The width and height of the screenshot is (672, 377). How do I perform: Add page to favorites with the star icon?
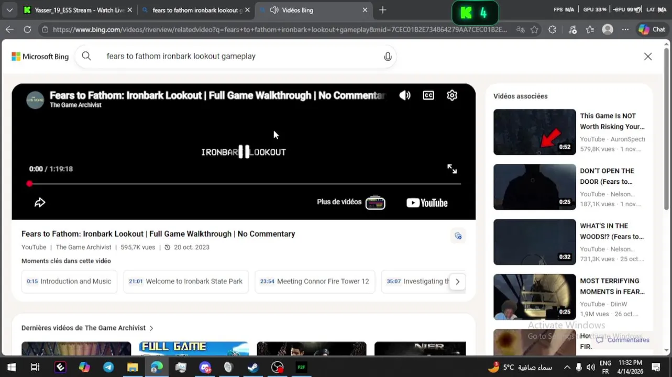click(534, 30)
